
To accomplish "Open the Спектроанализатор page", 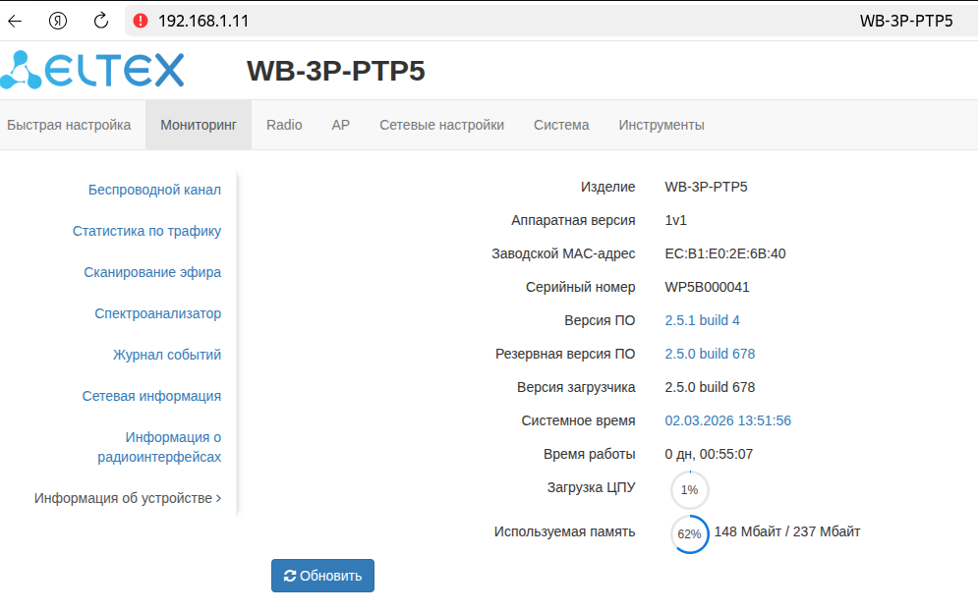I will [x=158, y=313].
